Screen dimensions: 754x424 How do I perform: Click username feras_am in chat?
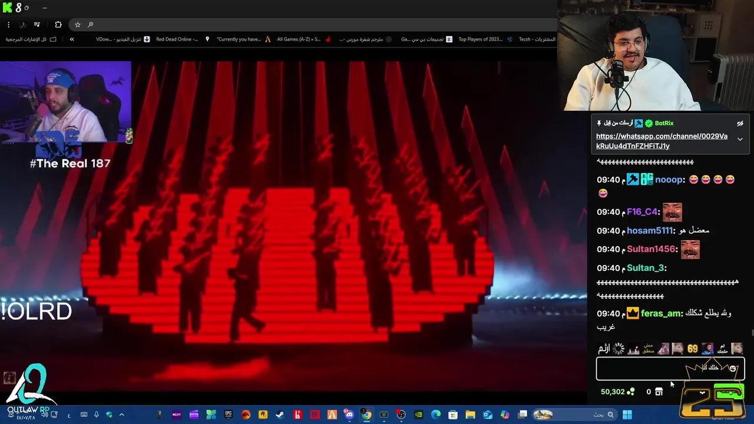coord(661,314)
